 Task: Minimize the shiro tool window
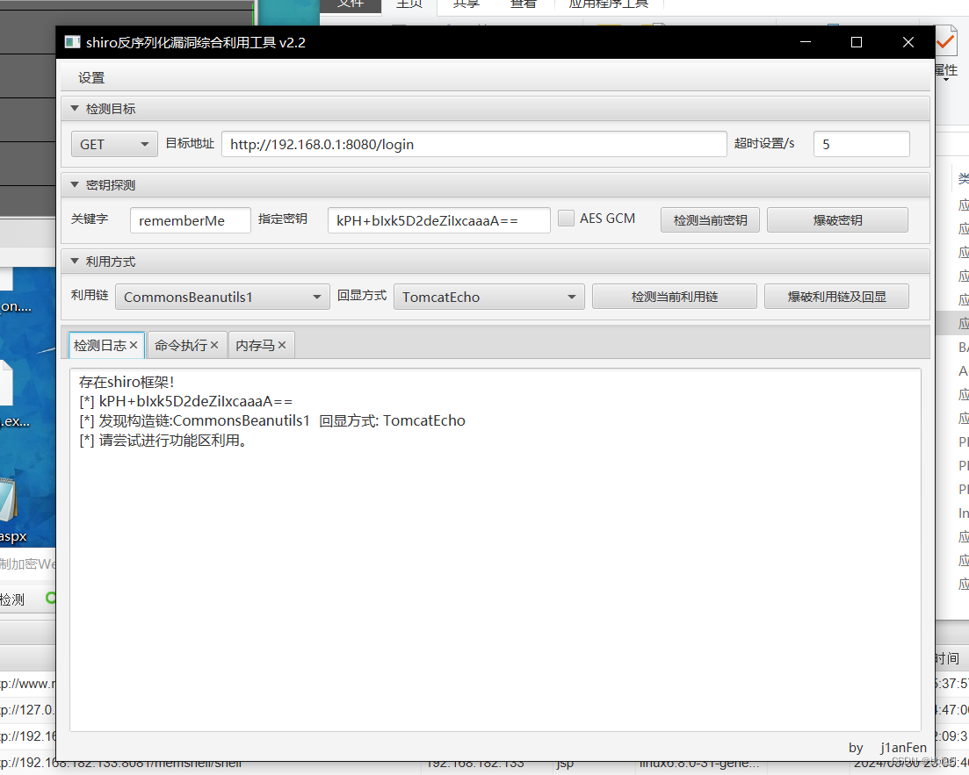pyautogui.click(x=806, y=42)
